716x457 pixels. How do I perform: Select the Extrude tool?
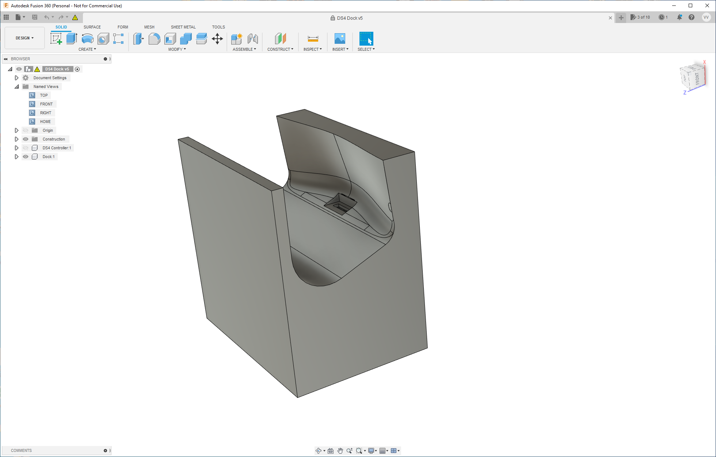click(72, 38)
